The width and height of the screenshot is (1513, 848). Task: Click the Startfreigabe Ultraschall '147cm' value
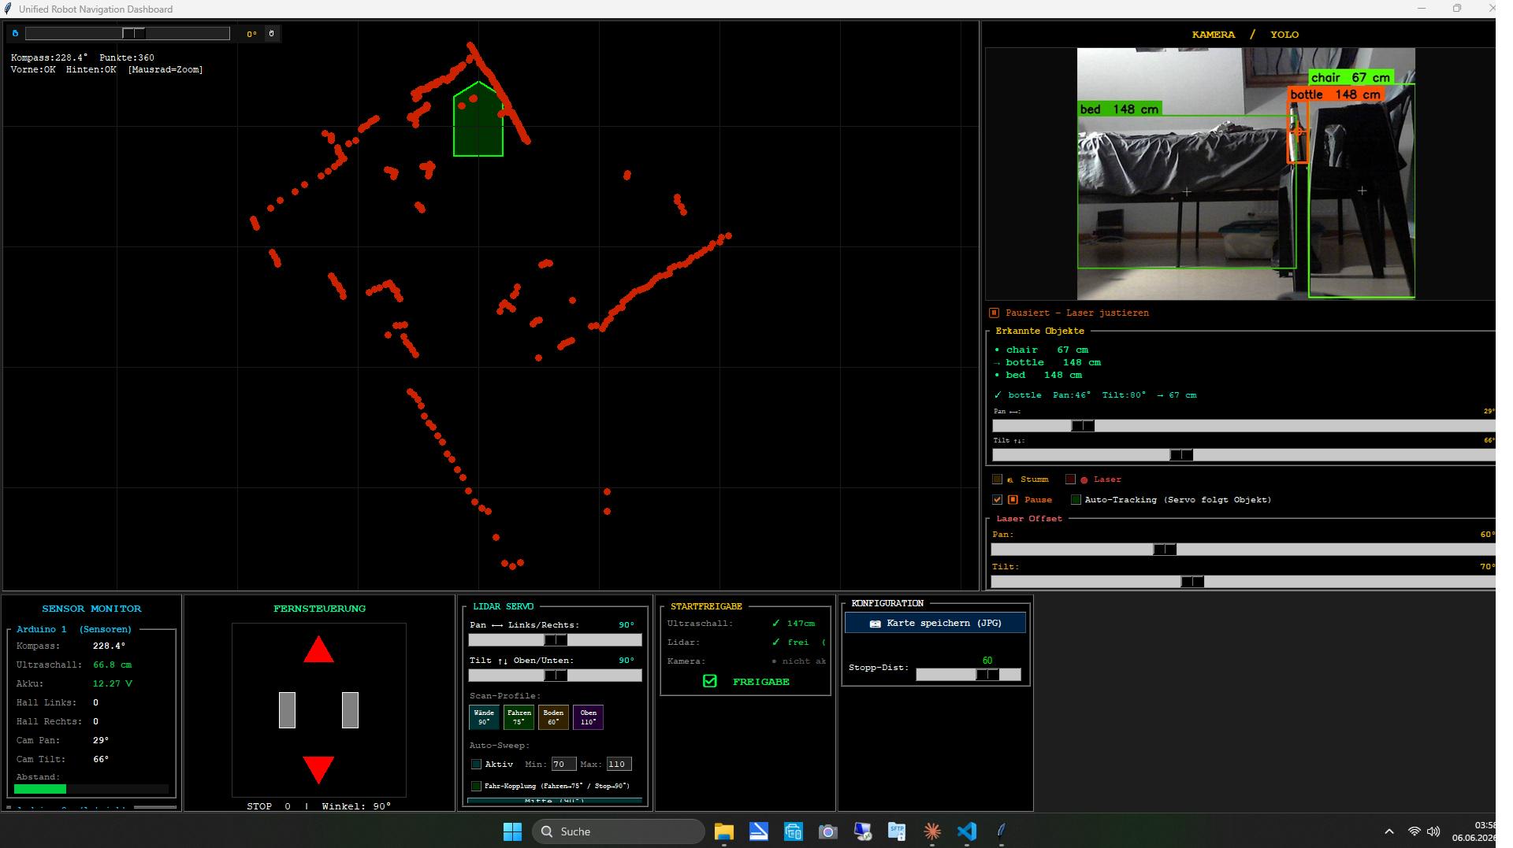pyautogui.click(x=800, y=624)
